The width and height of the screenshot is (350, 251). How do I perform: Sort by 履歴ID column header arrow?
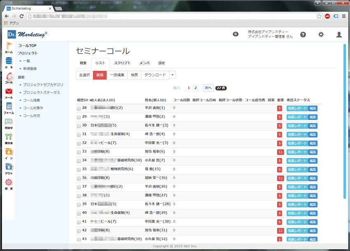pyautogui.click(x=90, y=100)
